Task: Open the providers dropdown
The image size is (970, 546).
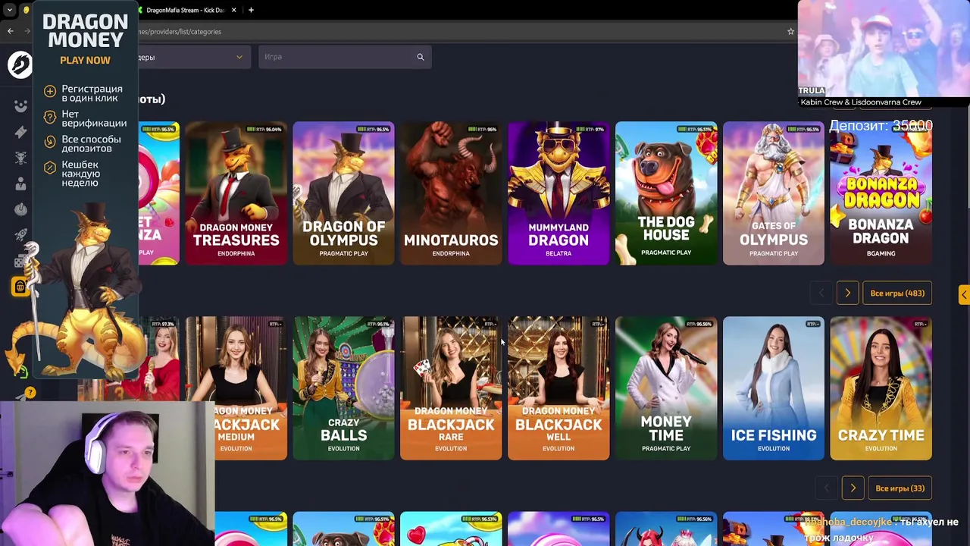Action: (194, 57)
